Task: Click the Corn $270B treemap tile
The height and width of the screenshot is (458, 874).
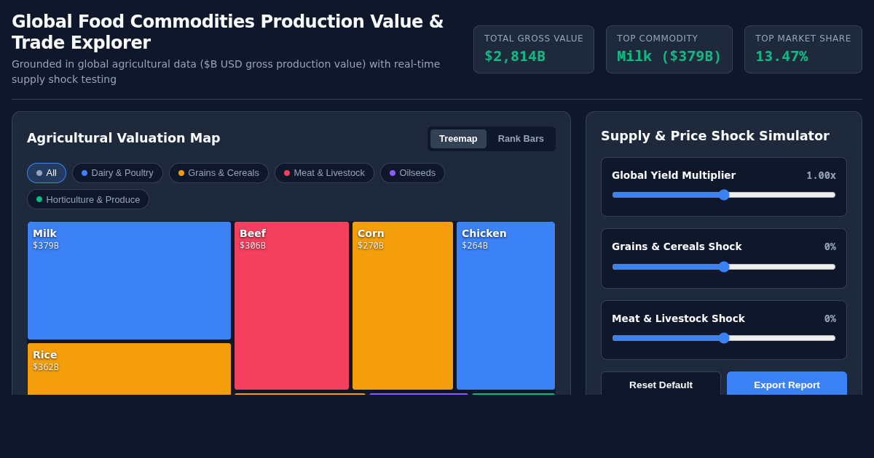Action: (403, 305)
